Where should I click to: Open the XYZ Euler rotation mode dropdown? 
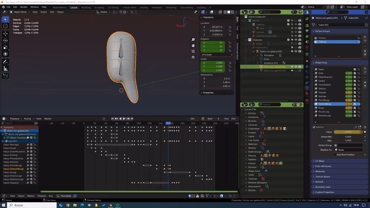[216, 55]
